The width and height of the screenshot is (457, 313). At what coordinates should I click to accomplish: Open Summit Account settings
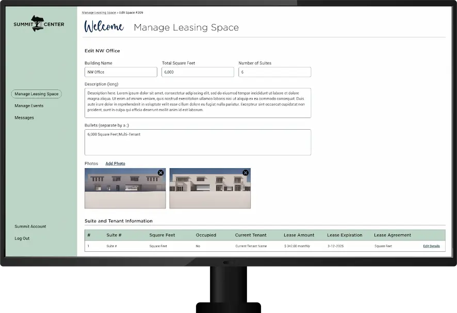pos(29,226)
